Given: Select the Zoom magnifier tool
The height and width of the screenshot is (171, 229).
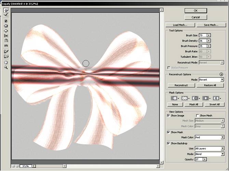Looking at the screenshot, I should (6, 67).
